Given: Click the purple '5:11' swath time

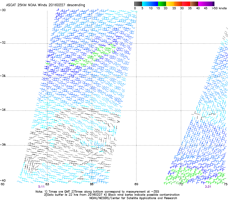Looking at the screenshot, I should pos(41,187).
